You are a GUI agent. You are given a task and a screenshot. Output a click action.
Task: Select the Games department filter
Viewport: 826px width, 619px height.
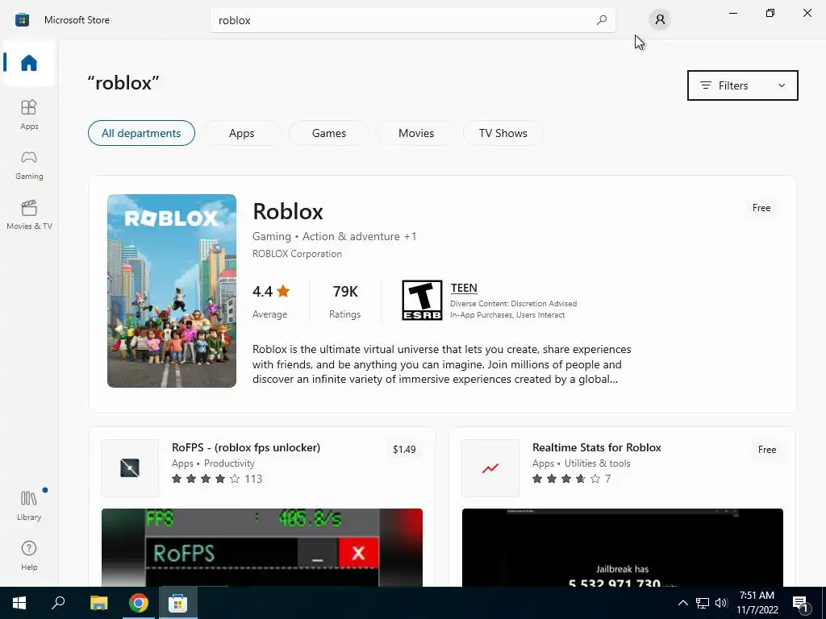point(329,133)
